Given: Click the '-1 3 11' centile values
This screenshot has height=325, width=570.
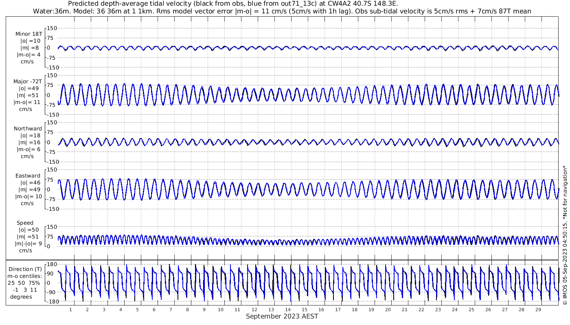Looking at the screenshot, I should coord(24,290).
